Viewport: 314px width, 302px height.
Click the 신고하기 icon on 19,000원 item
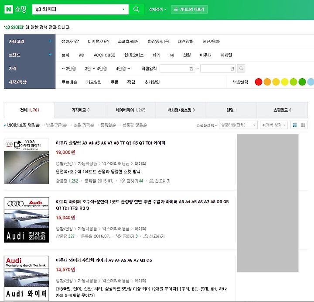151,181
